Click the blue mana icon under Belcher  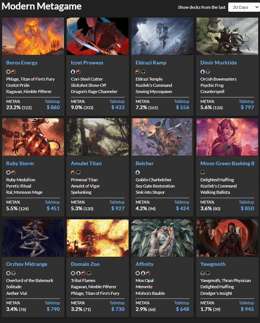(138, 172)
